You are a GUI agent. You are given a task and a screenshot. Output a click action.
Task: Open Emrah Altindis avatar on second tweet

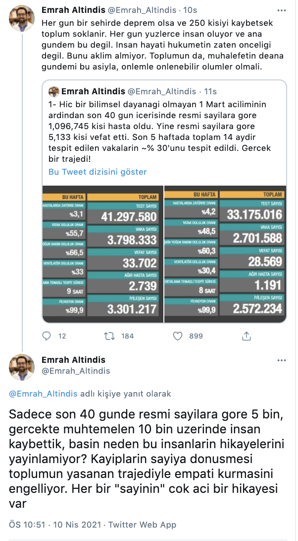[21, 367]
